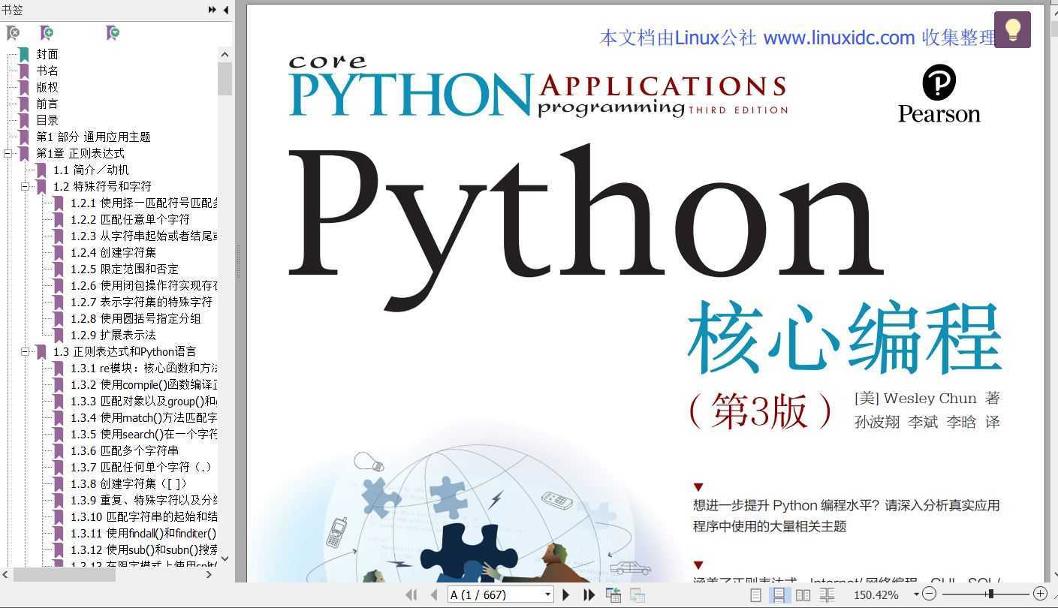Viewport: 1058px width, 608px height.
Task: Zoom out with the minus button
Action: tap(929, 594)
